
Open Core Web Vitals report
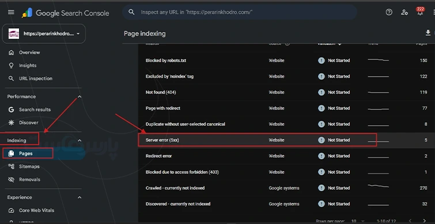pos(36,210)
